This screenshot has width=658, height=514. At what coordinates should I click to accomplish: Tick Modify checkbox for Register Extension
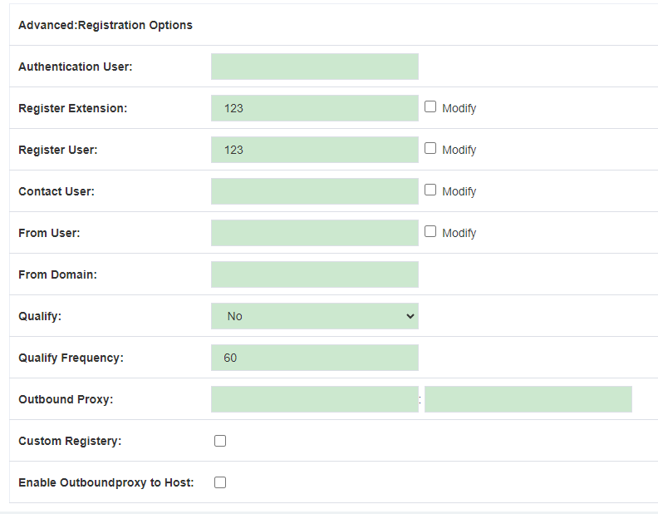click(430, 106)
